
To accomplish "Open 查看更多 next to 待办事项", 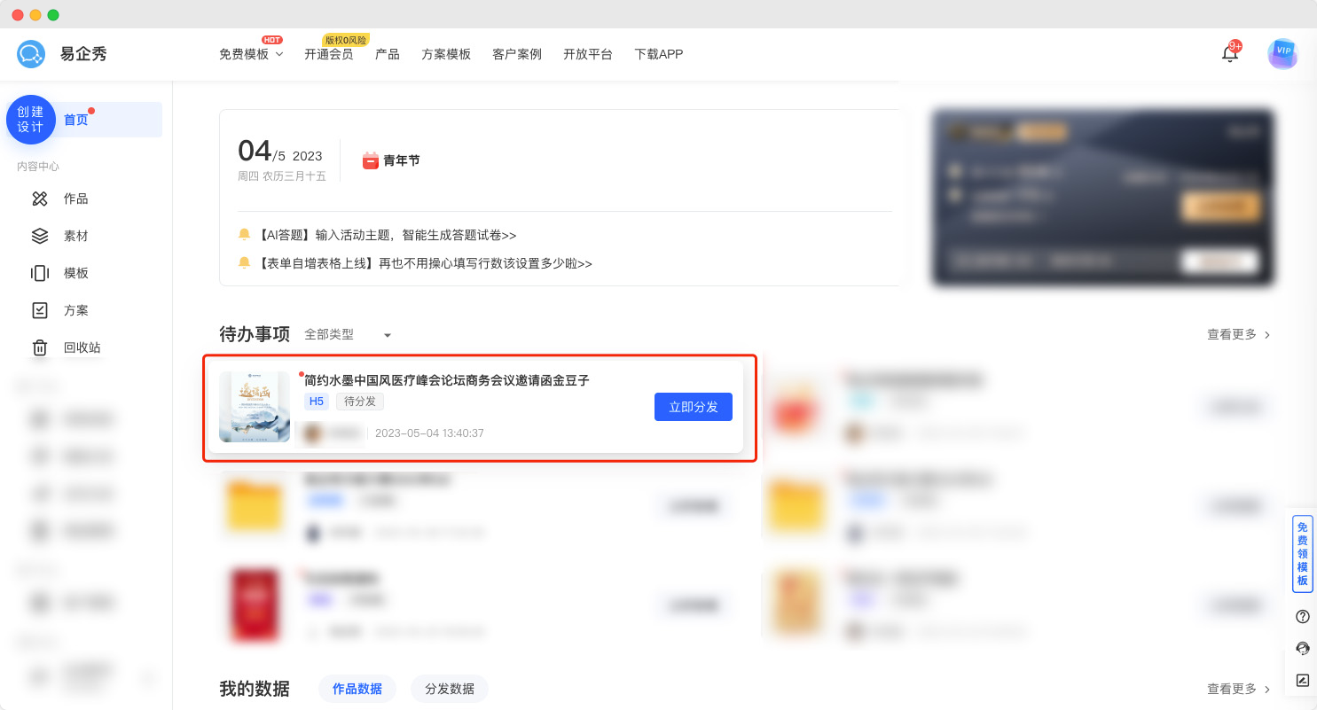I will (x=1239, y=334).
